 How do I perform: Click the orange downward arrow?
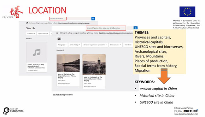(x=164, y=76)
